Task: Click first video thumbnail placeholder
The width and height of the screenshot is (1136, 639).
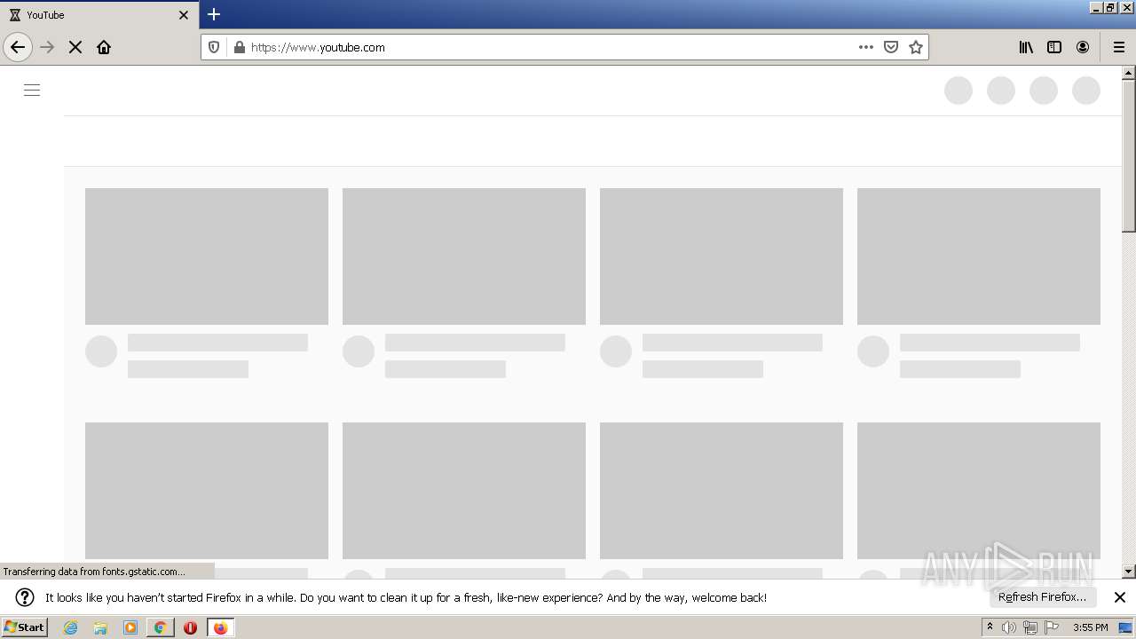Action: click(207, 256)
